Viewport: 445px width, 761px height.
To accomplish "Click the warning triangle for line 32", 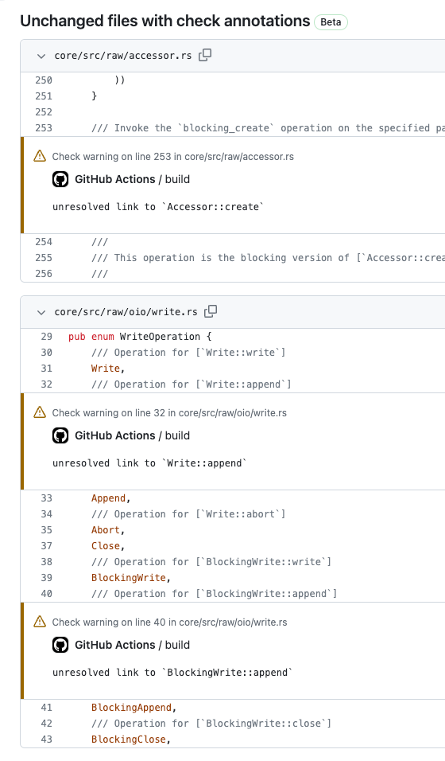I will pyautogui.click(x=40, y=412).
